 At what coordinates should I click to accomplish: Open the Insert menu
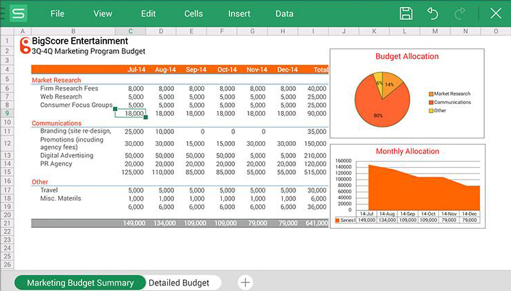coord(239,14)
